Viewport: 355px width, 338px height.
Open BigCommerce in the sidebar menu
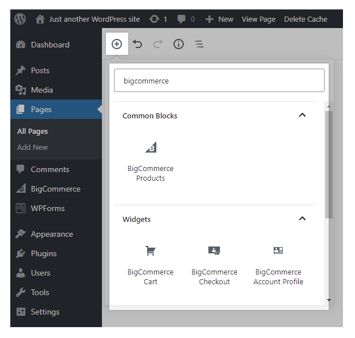pos(55,189)
